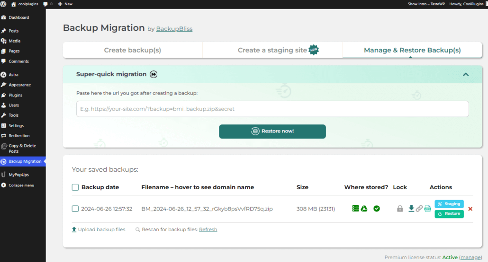Click the local server storage icon
Screen dimensions: 488x262
point(355,209)
